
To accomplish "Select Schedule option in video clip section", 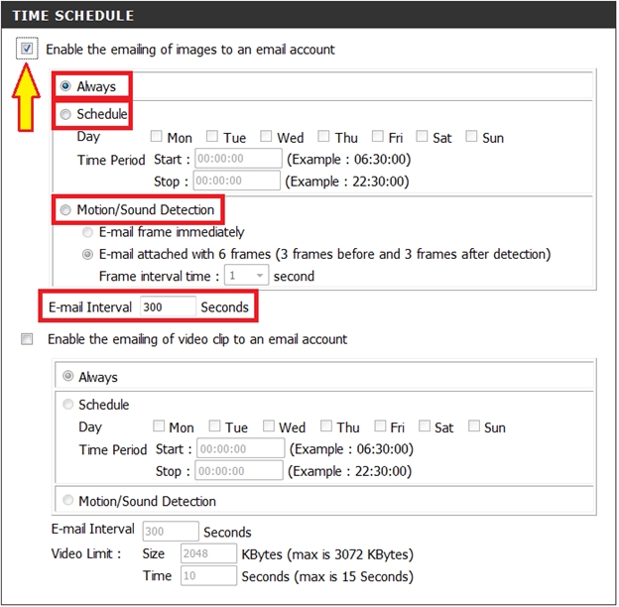I will pyautogui.click(x=68, y=405).
